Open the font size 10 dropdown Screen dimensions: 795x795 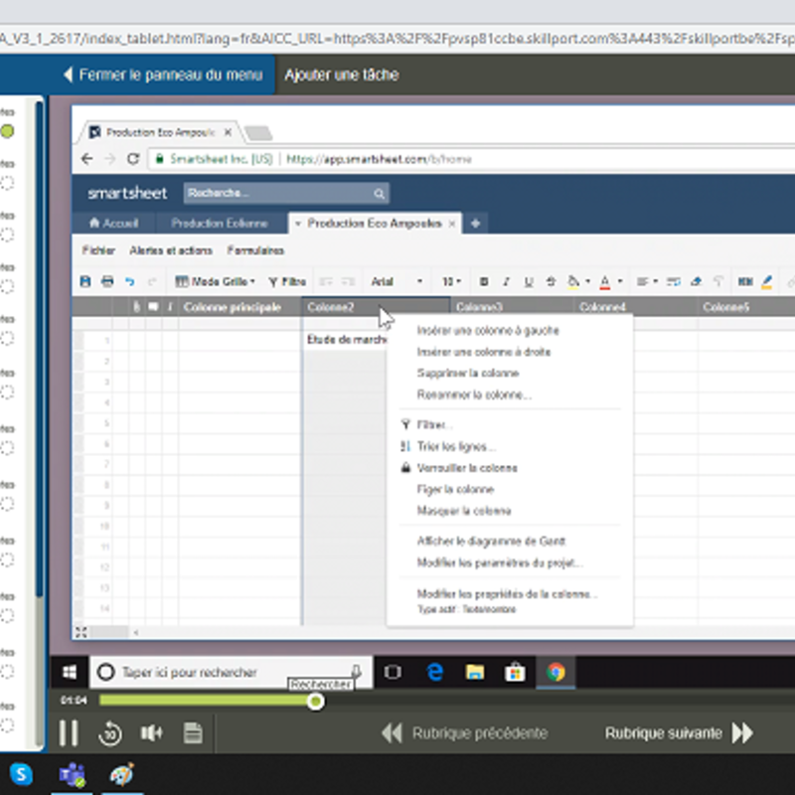pos(451,281)
